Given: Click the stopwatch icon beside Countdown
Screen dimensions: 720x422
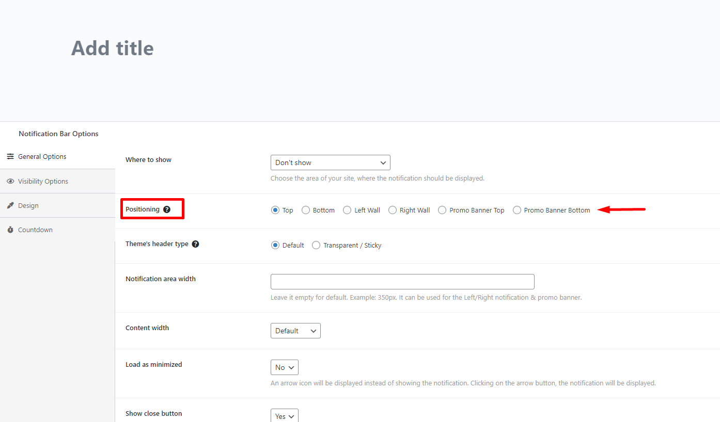Looking at the screenshot, I should [x=10, y=230].
